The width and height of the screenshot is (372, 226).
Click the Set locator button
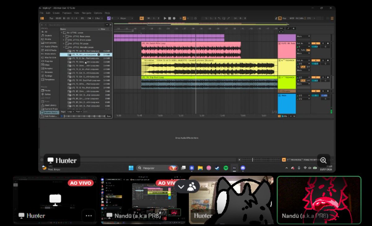[281, 28]
